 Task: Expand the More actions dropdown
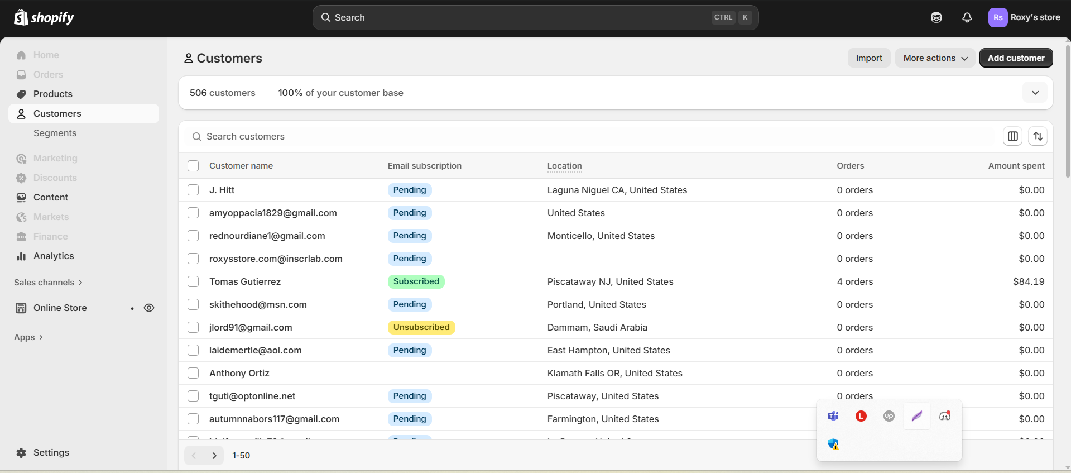pos(935,58)
